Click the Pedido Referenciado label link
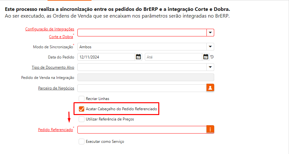The height and width of the screenshot is (154, 289). [55, 130]
